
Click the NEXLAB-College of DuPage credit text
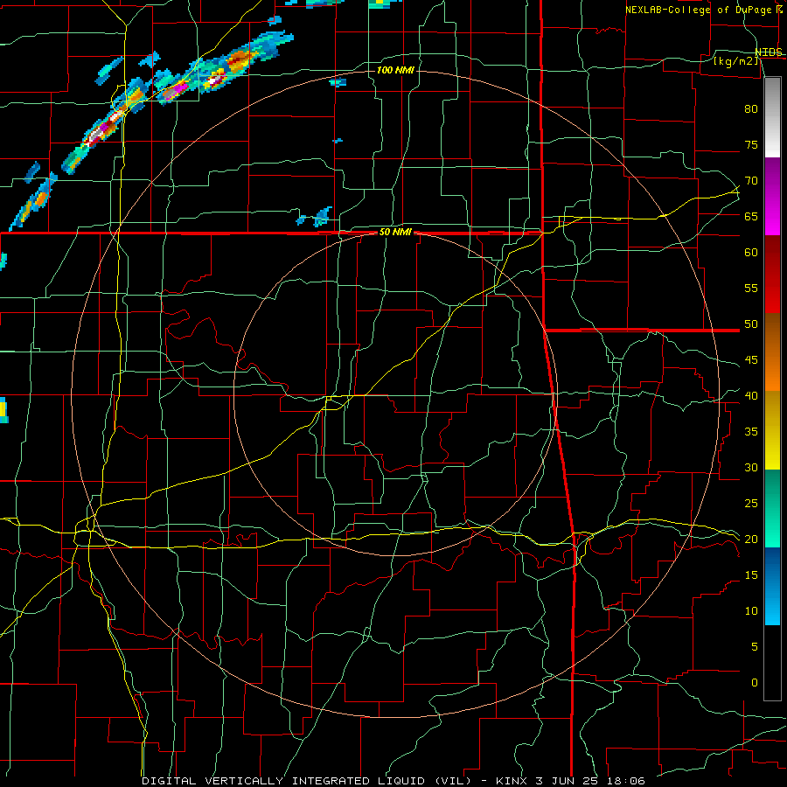[x=698, y=10]
